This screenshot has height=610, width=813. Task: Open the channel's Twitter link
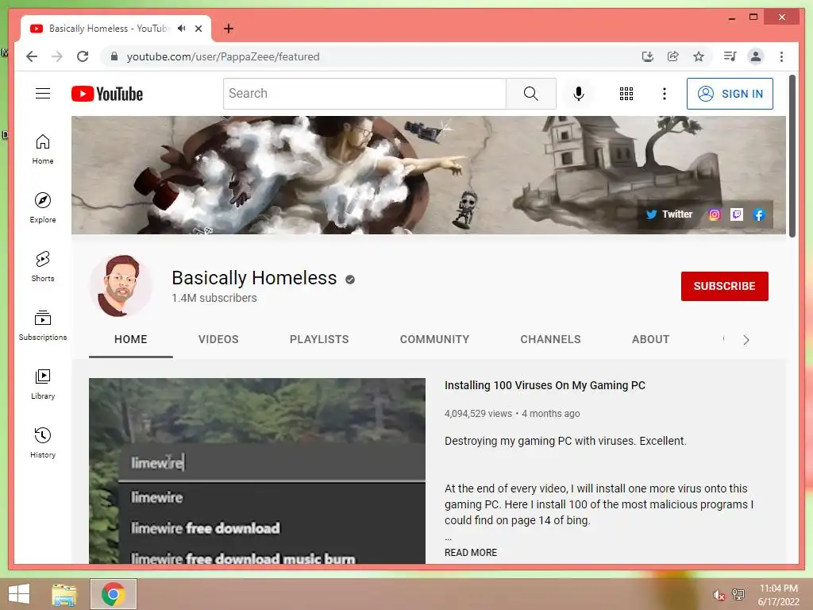[669, 214]
